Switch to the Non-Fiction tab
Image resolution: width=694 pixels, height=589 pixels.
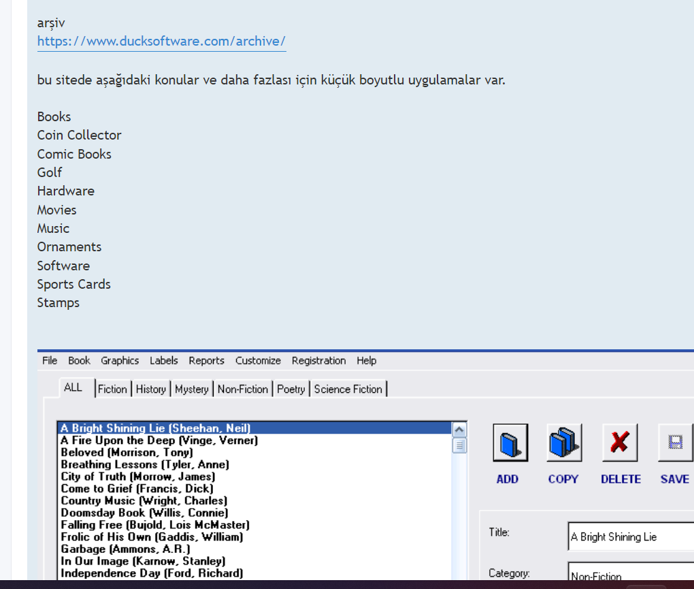coord(243,389)
